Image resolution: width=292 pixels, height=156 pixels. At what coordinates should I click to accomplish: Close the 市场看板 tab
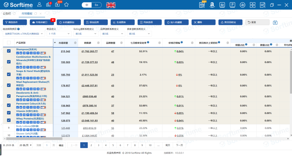tap(40, 14)
